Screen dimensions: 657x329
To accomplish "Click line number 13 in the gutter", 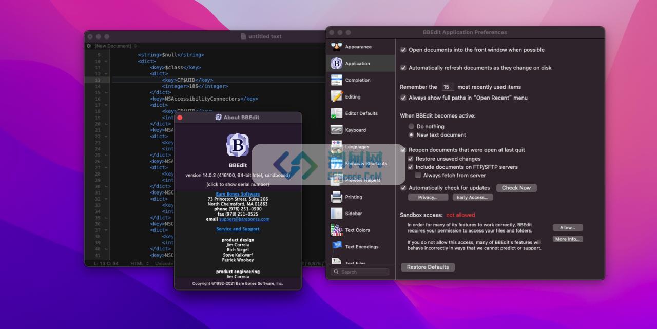I will click(98, 80).
